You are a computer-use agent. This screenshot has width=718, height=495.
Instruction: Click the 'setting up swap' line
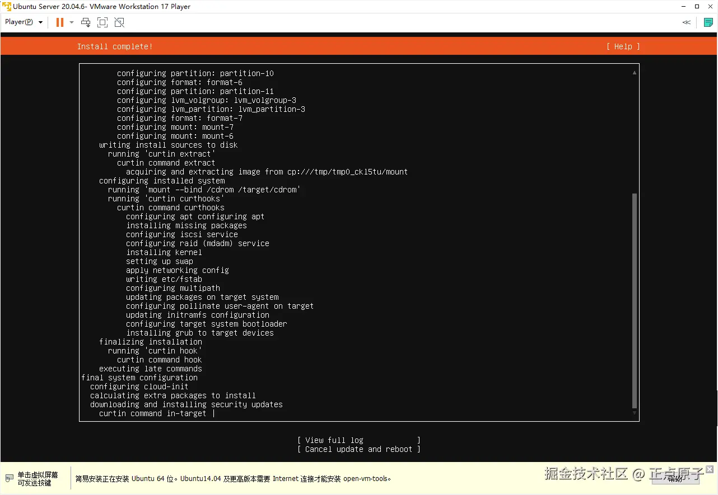[160, 261]
